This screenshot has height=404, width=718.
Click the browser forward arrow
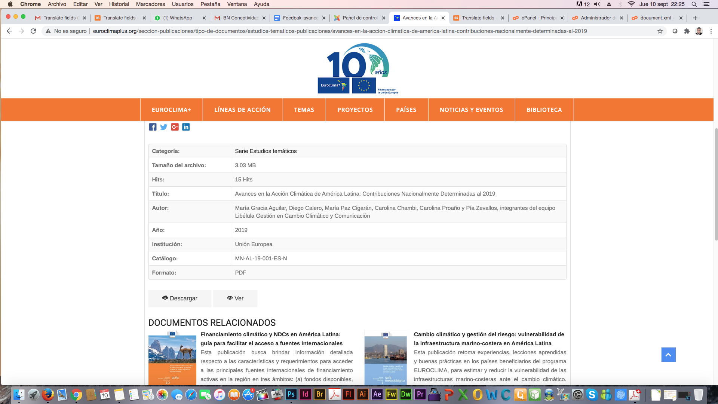21,31
